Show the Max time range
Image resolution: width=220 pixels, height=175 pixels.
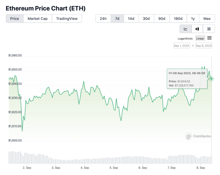coord(207,19)
